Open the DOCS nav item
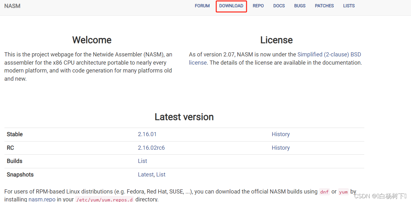The width and height of the screenshot is (411, 202). pos(279,6)
